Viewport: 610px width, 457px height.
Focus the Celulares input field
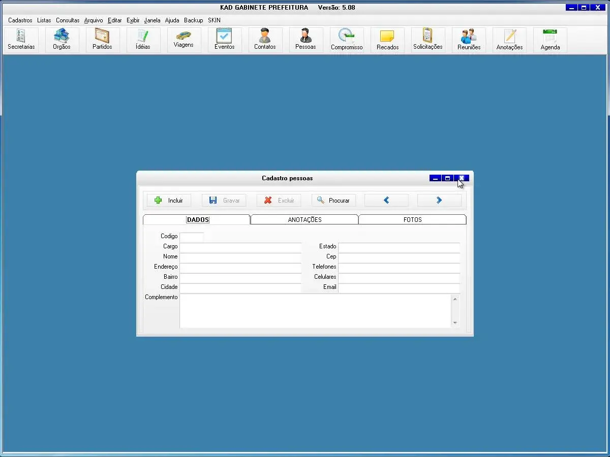tap(399, 278)
